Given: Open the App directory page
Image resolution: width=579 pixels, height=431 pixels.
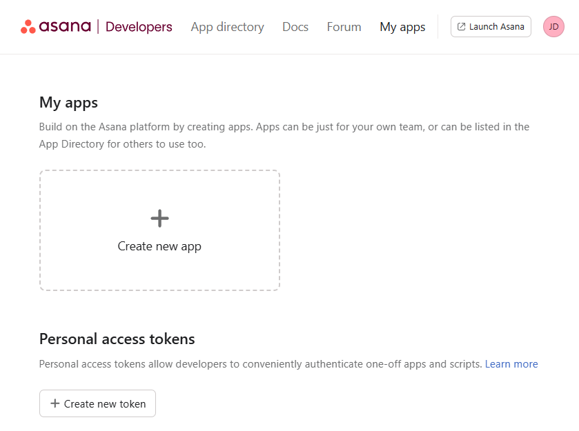Looking at the screenshot, I should pyautogui.click(x=227, y=27).
